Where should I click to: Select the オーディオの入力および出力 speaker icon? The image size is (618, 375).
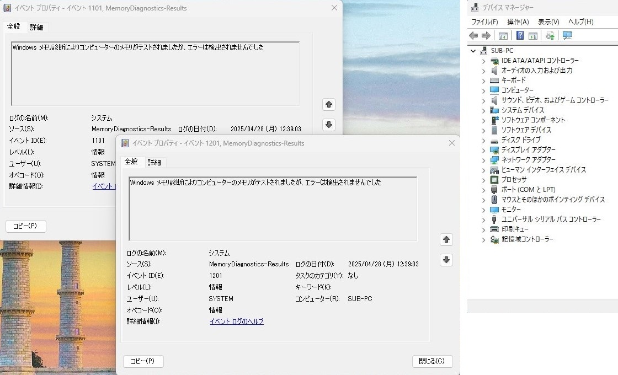494,71
